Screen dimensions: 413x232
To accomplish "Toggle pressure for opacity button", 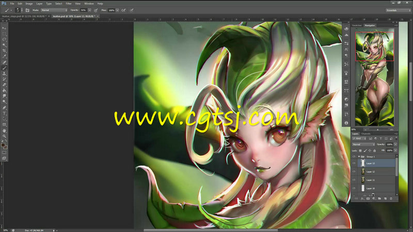I will [x=96, y=10].
